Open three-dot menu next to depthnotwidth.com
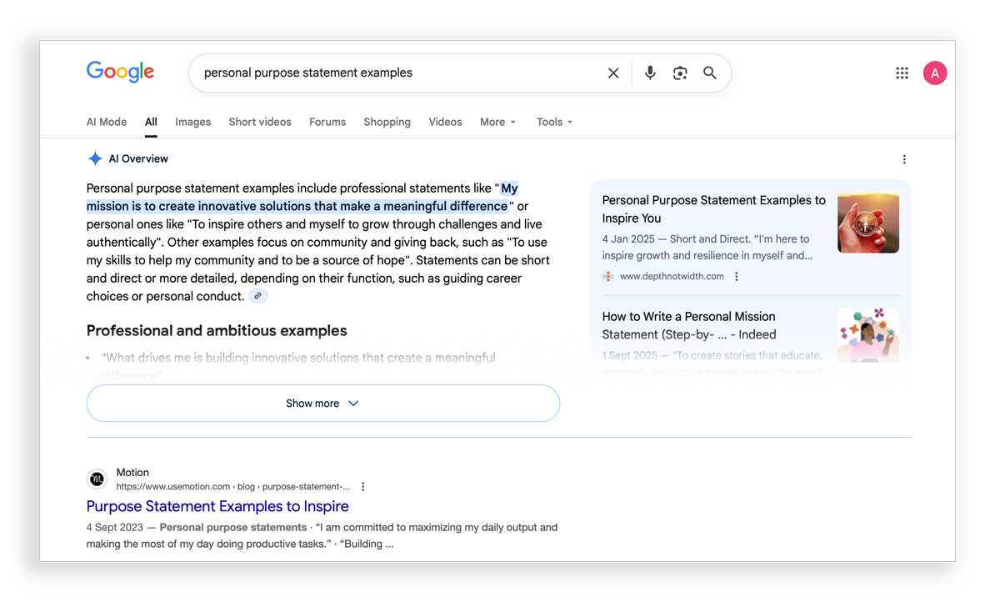 click(x=736, y=276)
